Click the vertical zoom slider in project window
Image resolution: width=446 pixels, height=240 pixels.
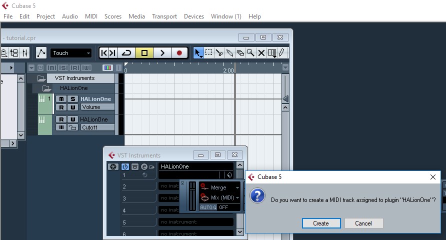tap(285, 98)
